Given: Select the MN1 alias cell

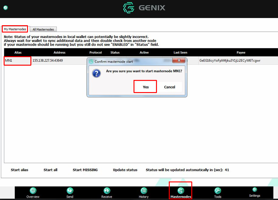Looking at the screenshot, I should tap(18, 60).
